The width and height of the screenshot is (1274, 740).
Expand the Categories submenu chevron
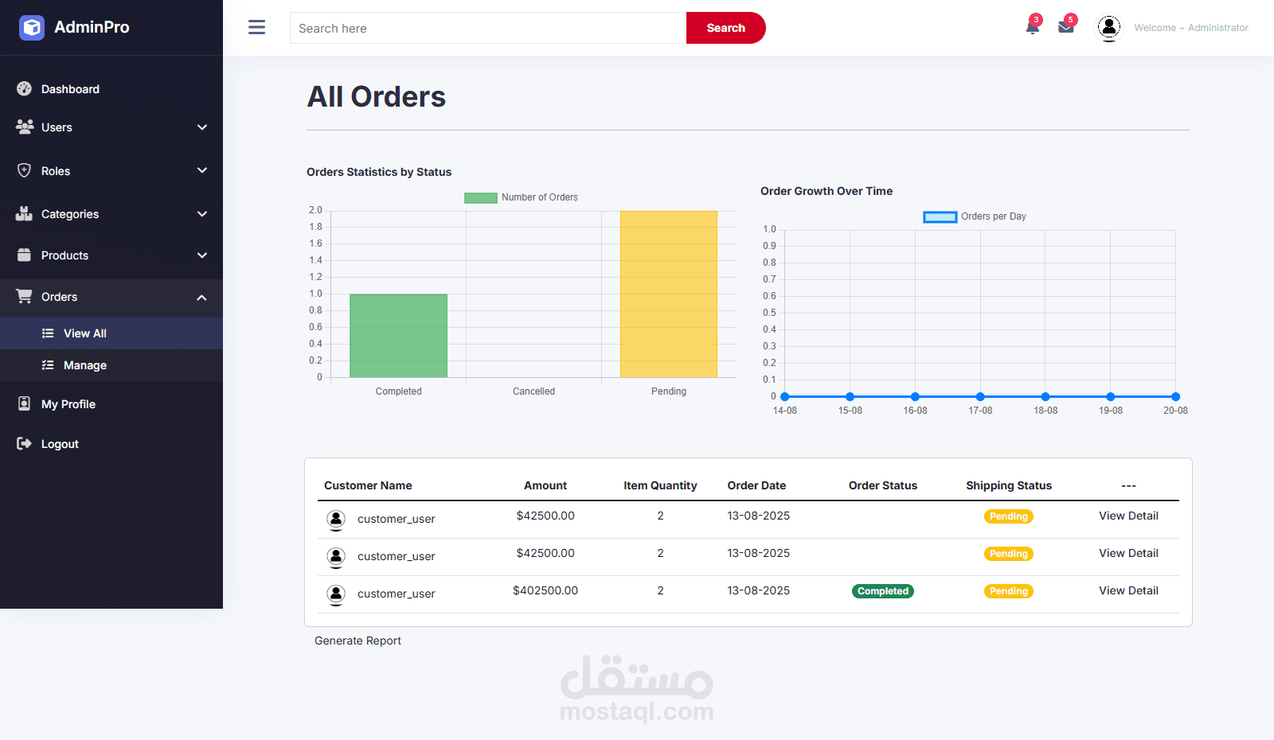202,214
